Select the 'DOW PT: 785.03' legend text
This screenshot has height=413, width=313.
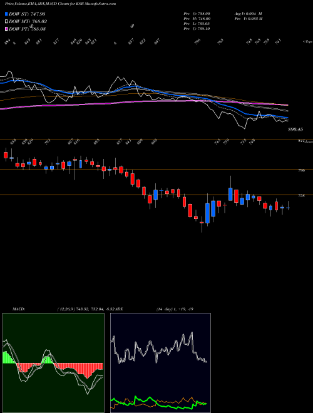[28, 29]
